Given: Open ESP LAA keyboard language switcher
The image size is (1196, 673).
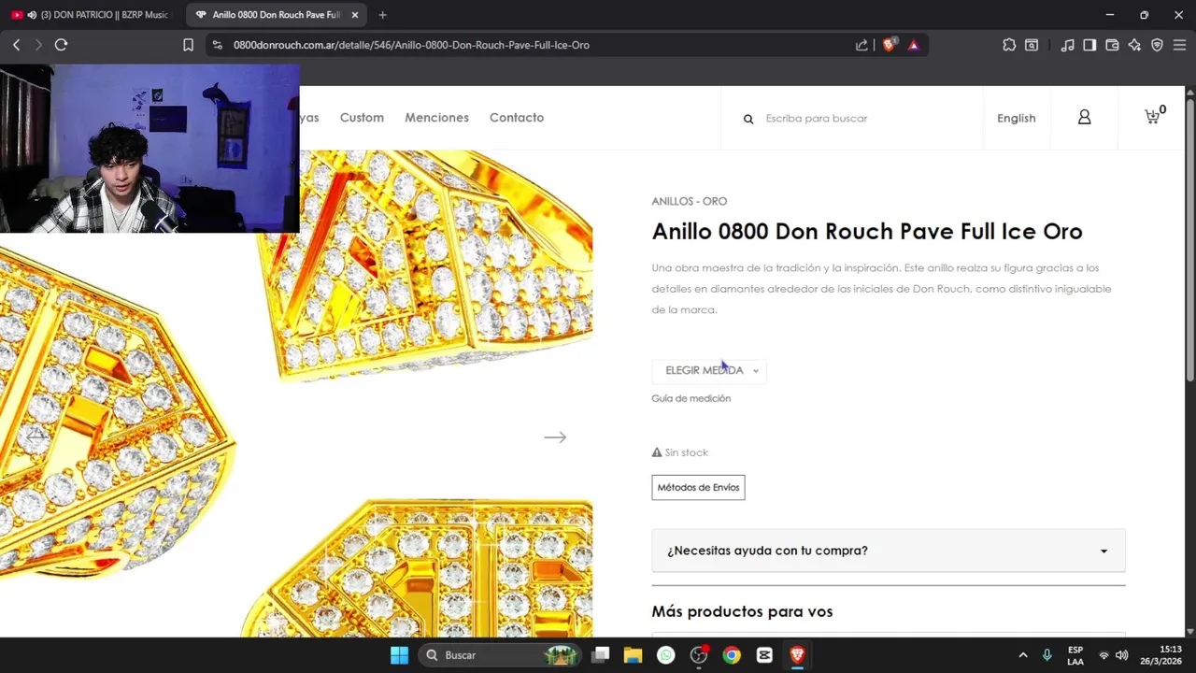Looking at the screenshot, I should pos(1075,655).
